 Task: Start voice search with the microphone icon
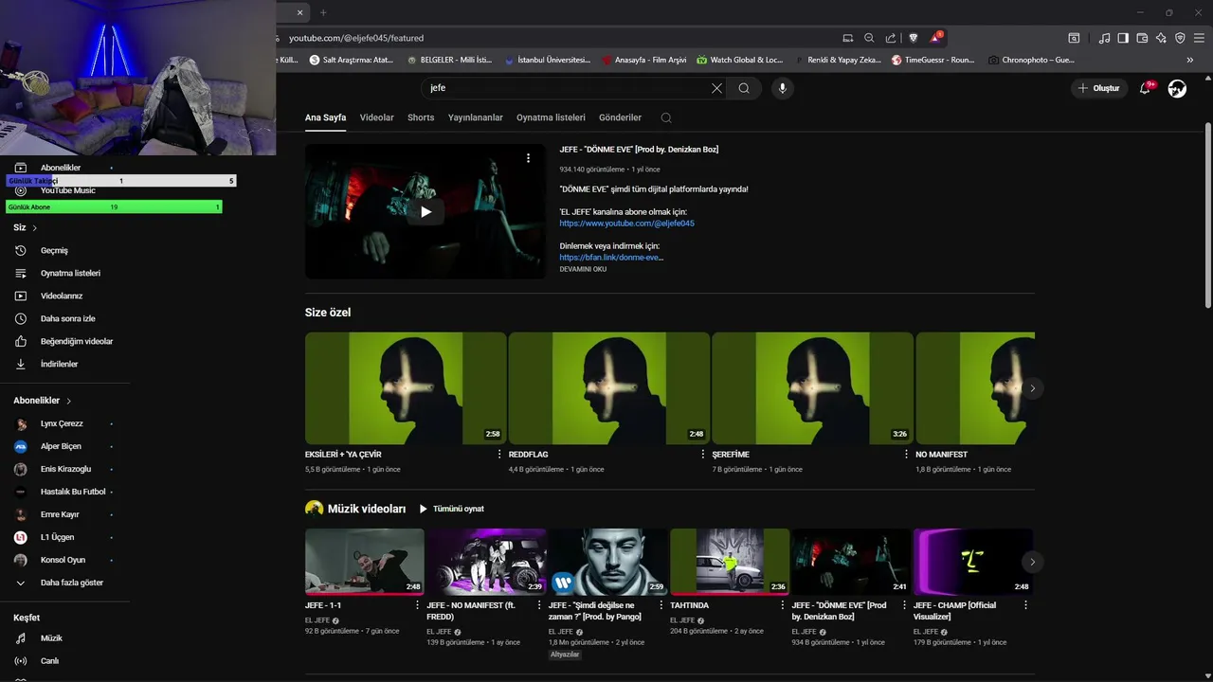(782, 88)
